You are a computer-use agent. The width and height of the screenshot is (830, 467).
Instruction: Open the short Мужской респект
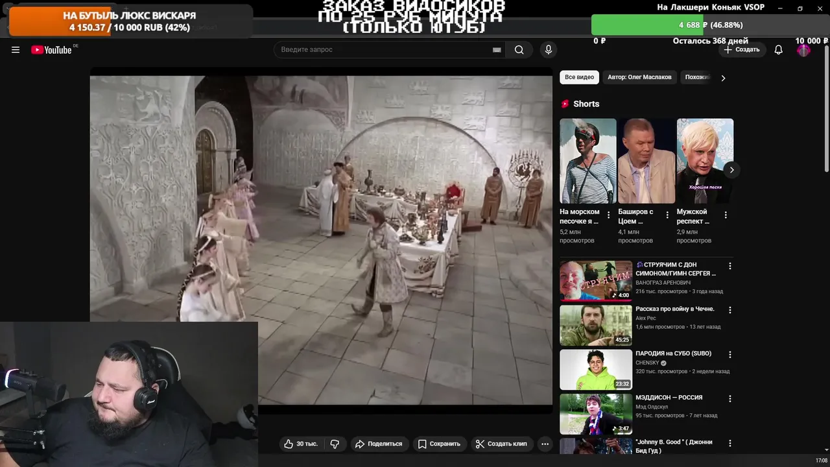[705, 161]
